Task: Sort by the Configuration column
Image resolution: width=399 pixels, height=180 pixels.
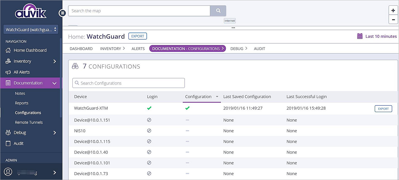Action: pyautogui.click(x=198, y=97)
